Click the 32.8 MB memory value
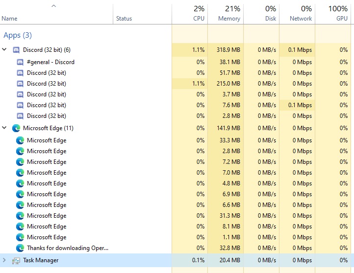 tap(229, 248)
